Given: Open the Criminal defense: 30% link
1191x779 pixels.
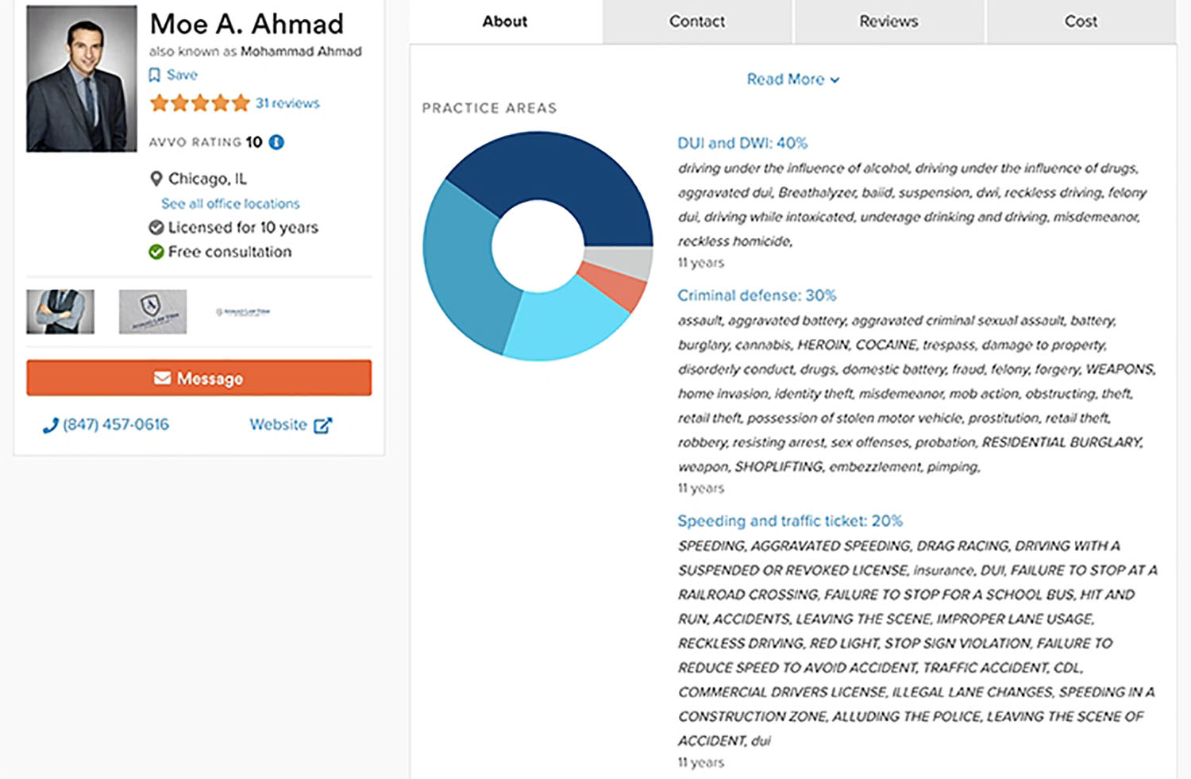Looking at the screenshot, I should pos(756,295).
